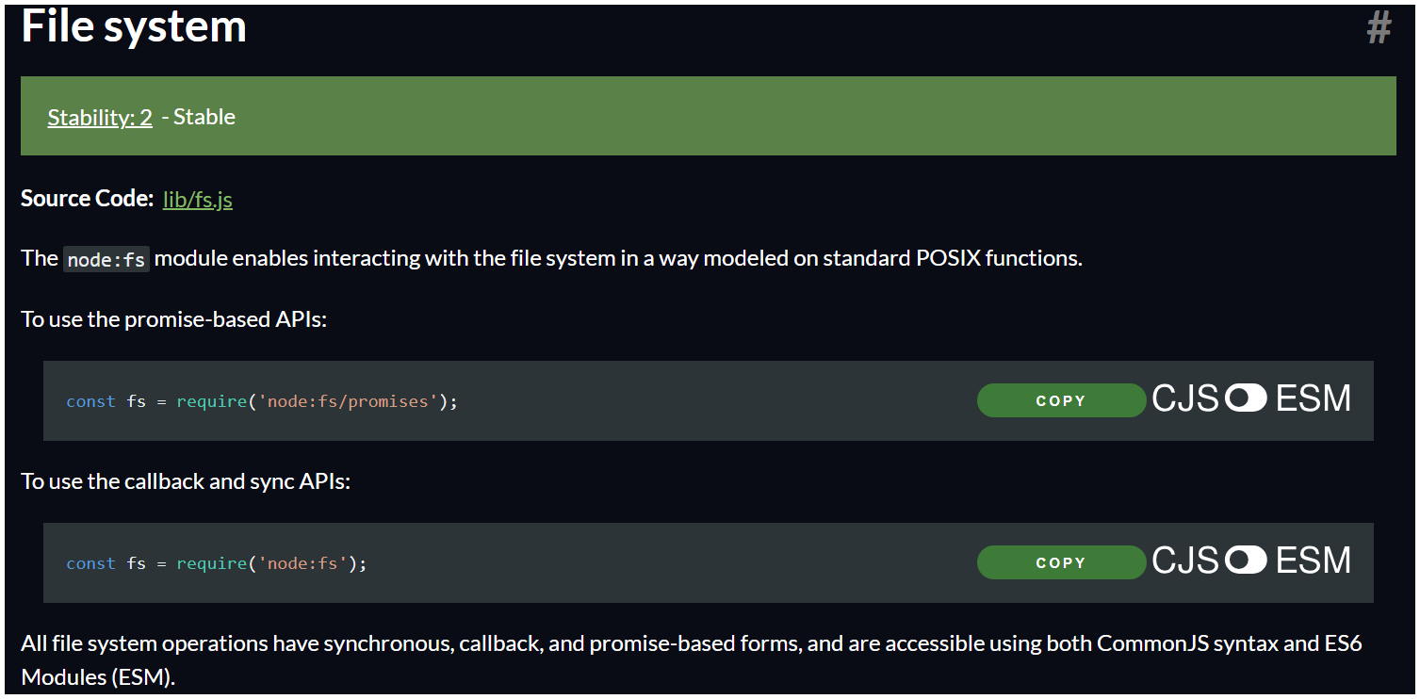This screenshot has height=699, width=1420.
Task: Open the Stability: 2 link
Action: point(100,118)
